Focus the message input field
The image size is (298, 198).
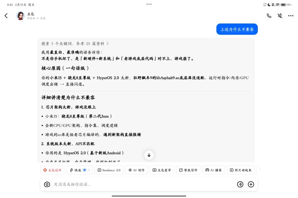pyautogui.click(x=144, y=184)
